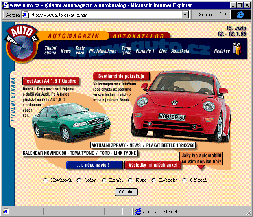Viewport: 253px width, 217px height.
Task: Click the IE document icon in title bar
Action: pos(5,5)
